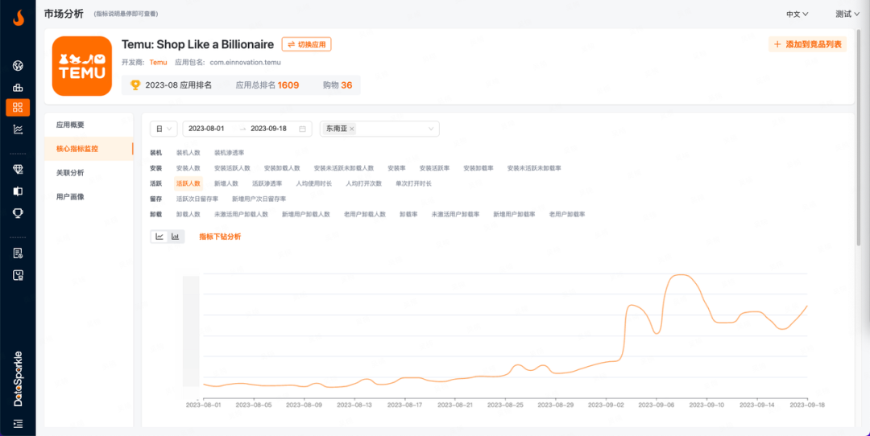Image resolution: width=870 pixels, height=436 pixels.
Task: Select the 未激活用户卸载率 metric
Action: tap(455, 215)
